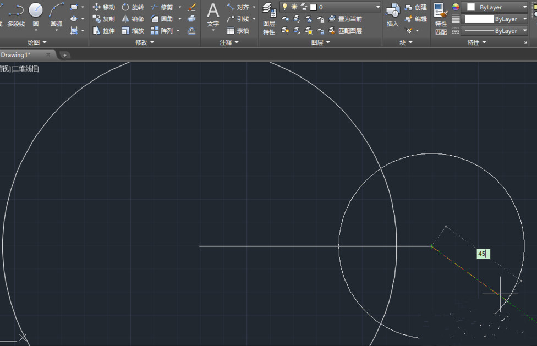This screenshot has width=537, height=346.
Task: Insert a Table (表格)
Action: point(238,31)
